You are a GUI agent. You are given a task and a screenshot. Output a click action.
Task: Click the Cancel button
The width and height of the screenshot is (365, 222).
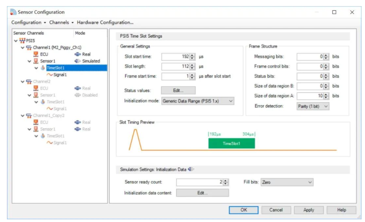[276, 210]
